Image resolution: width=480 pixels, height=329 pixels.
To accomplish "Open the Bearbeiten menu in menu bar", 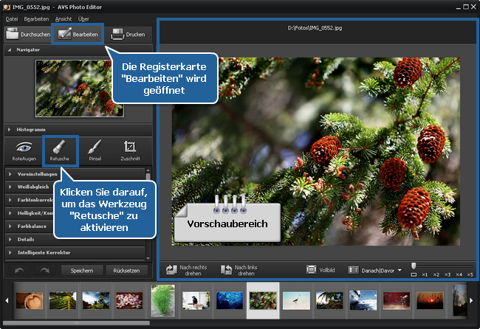I will coord(36,19).
